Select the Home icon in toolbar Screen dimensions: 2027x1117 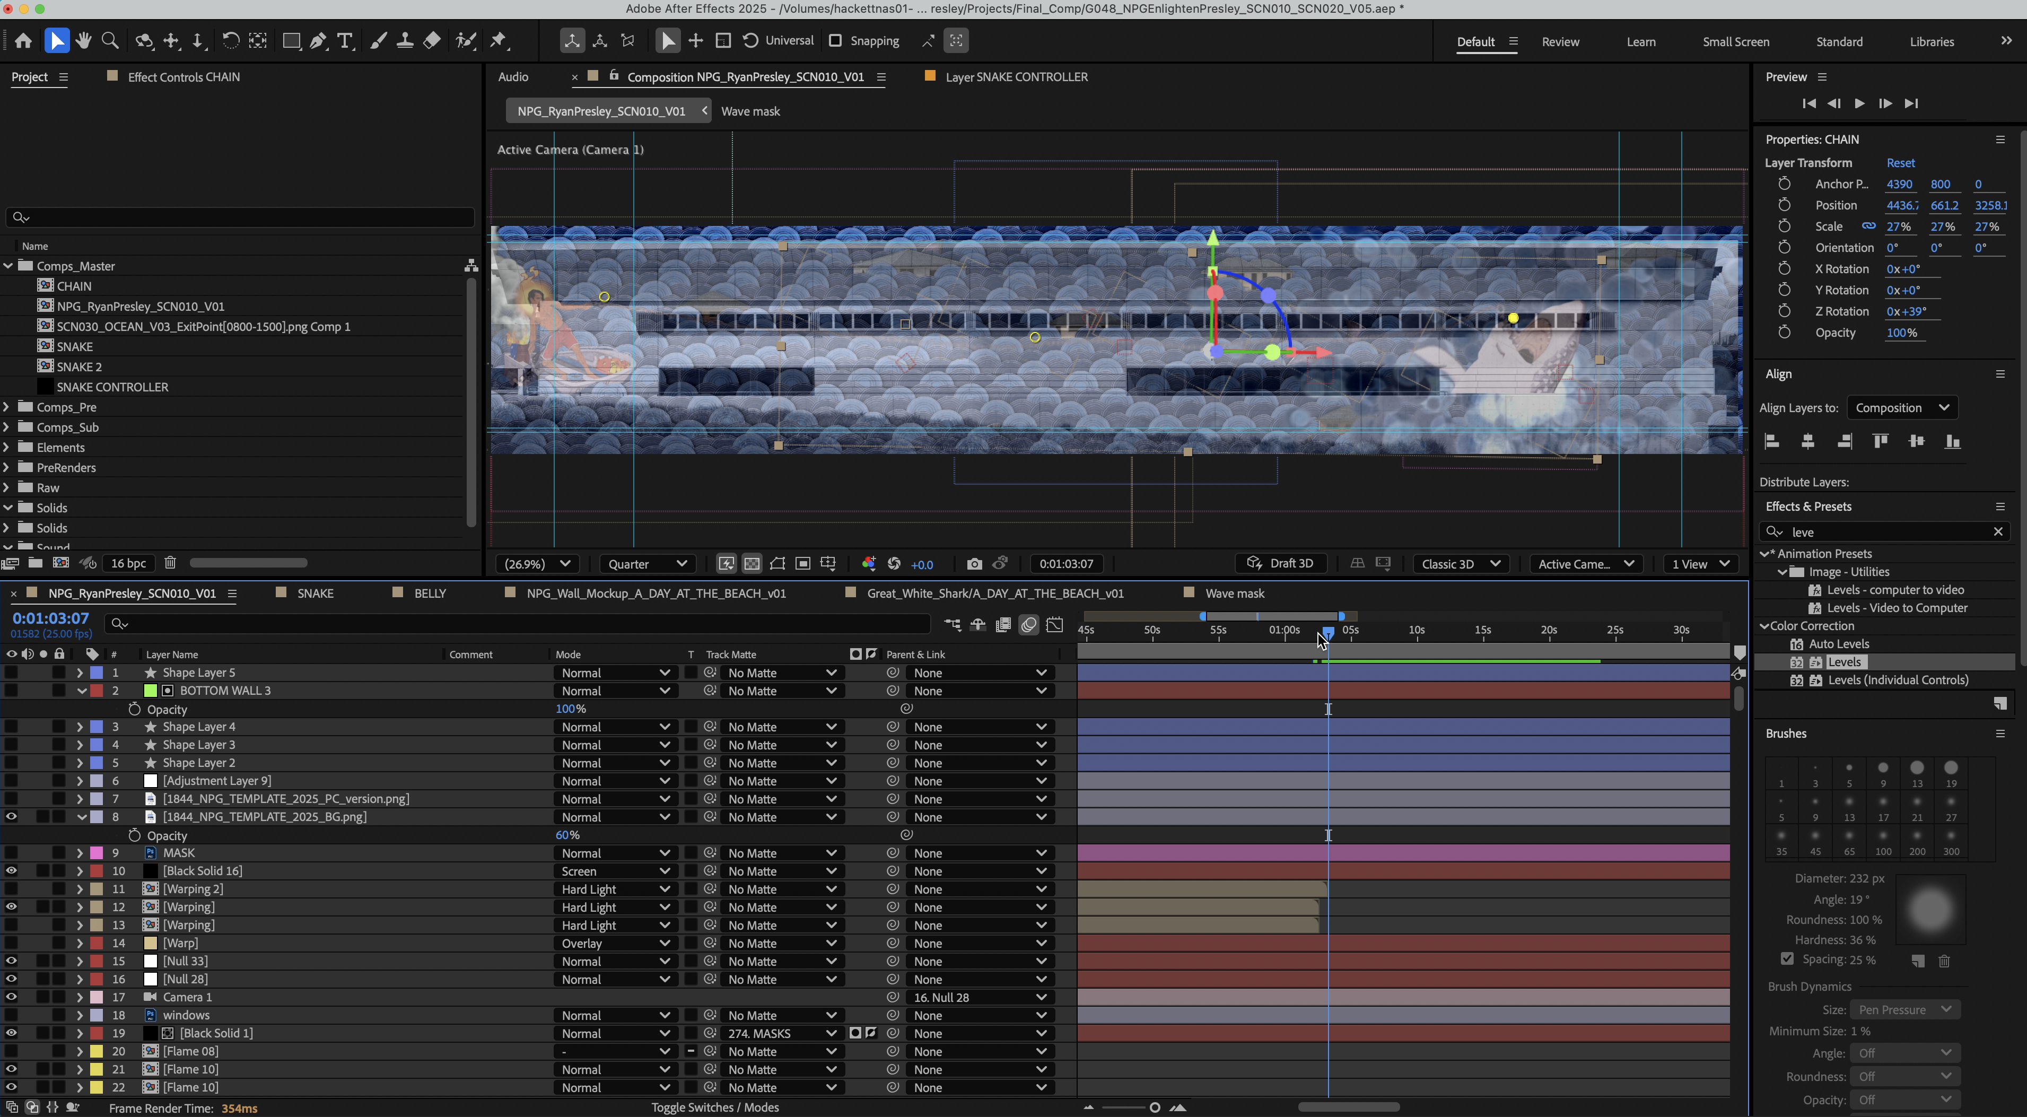point(23,40)
